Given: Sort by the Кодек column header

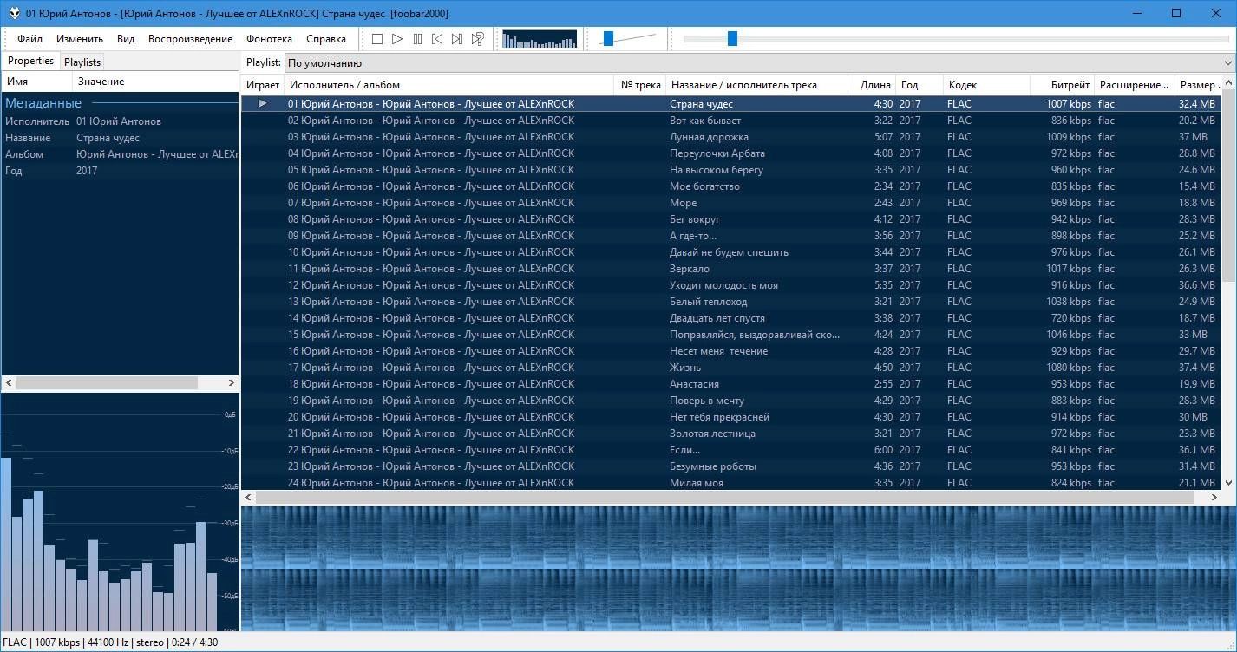Looking at the screenshot, I should click(986, 85).
